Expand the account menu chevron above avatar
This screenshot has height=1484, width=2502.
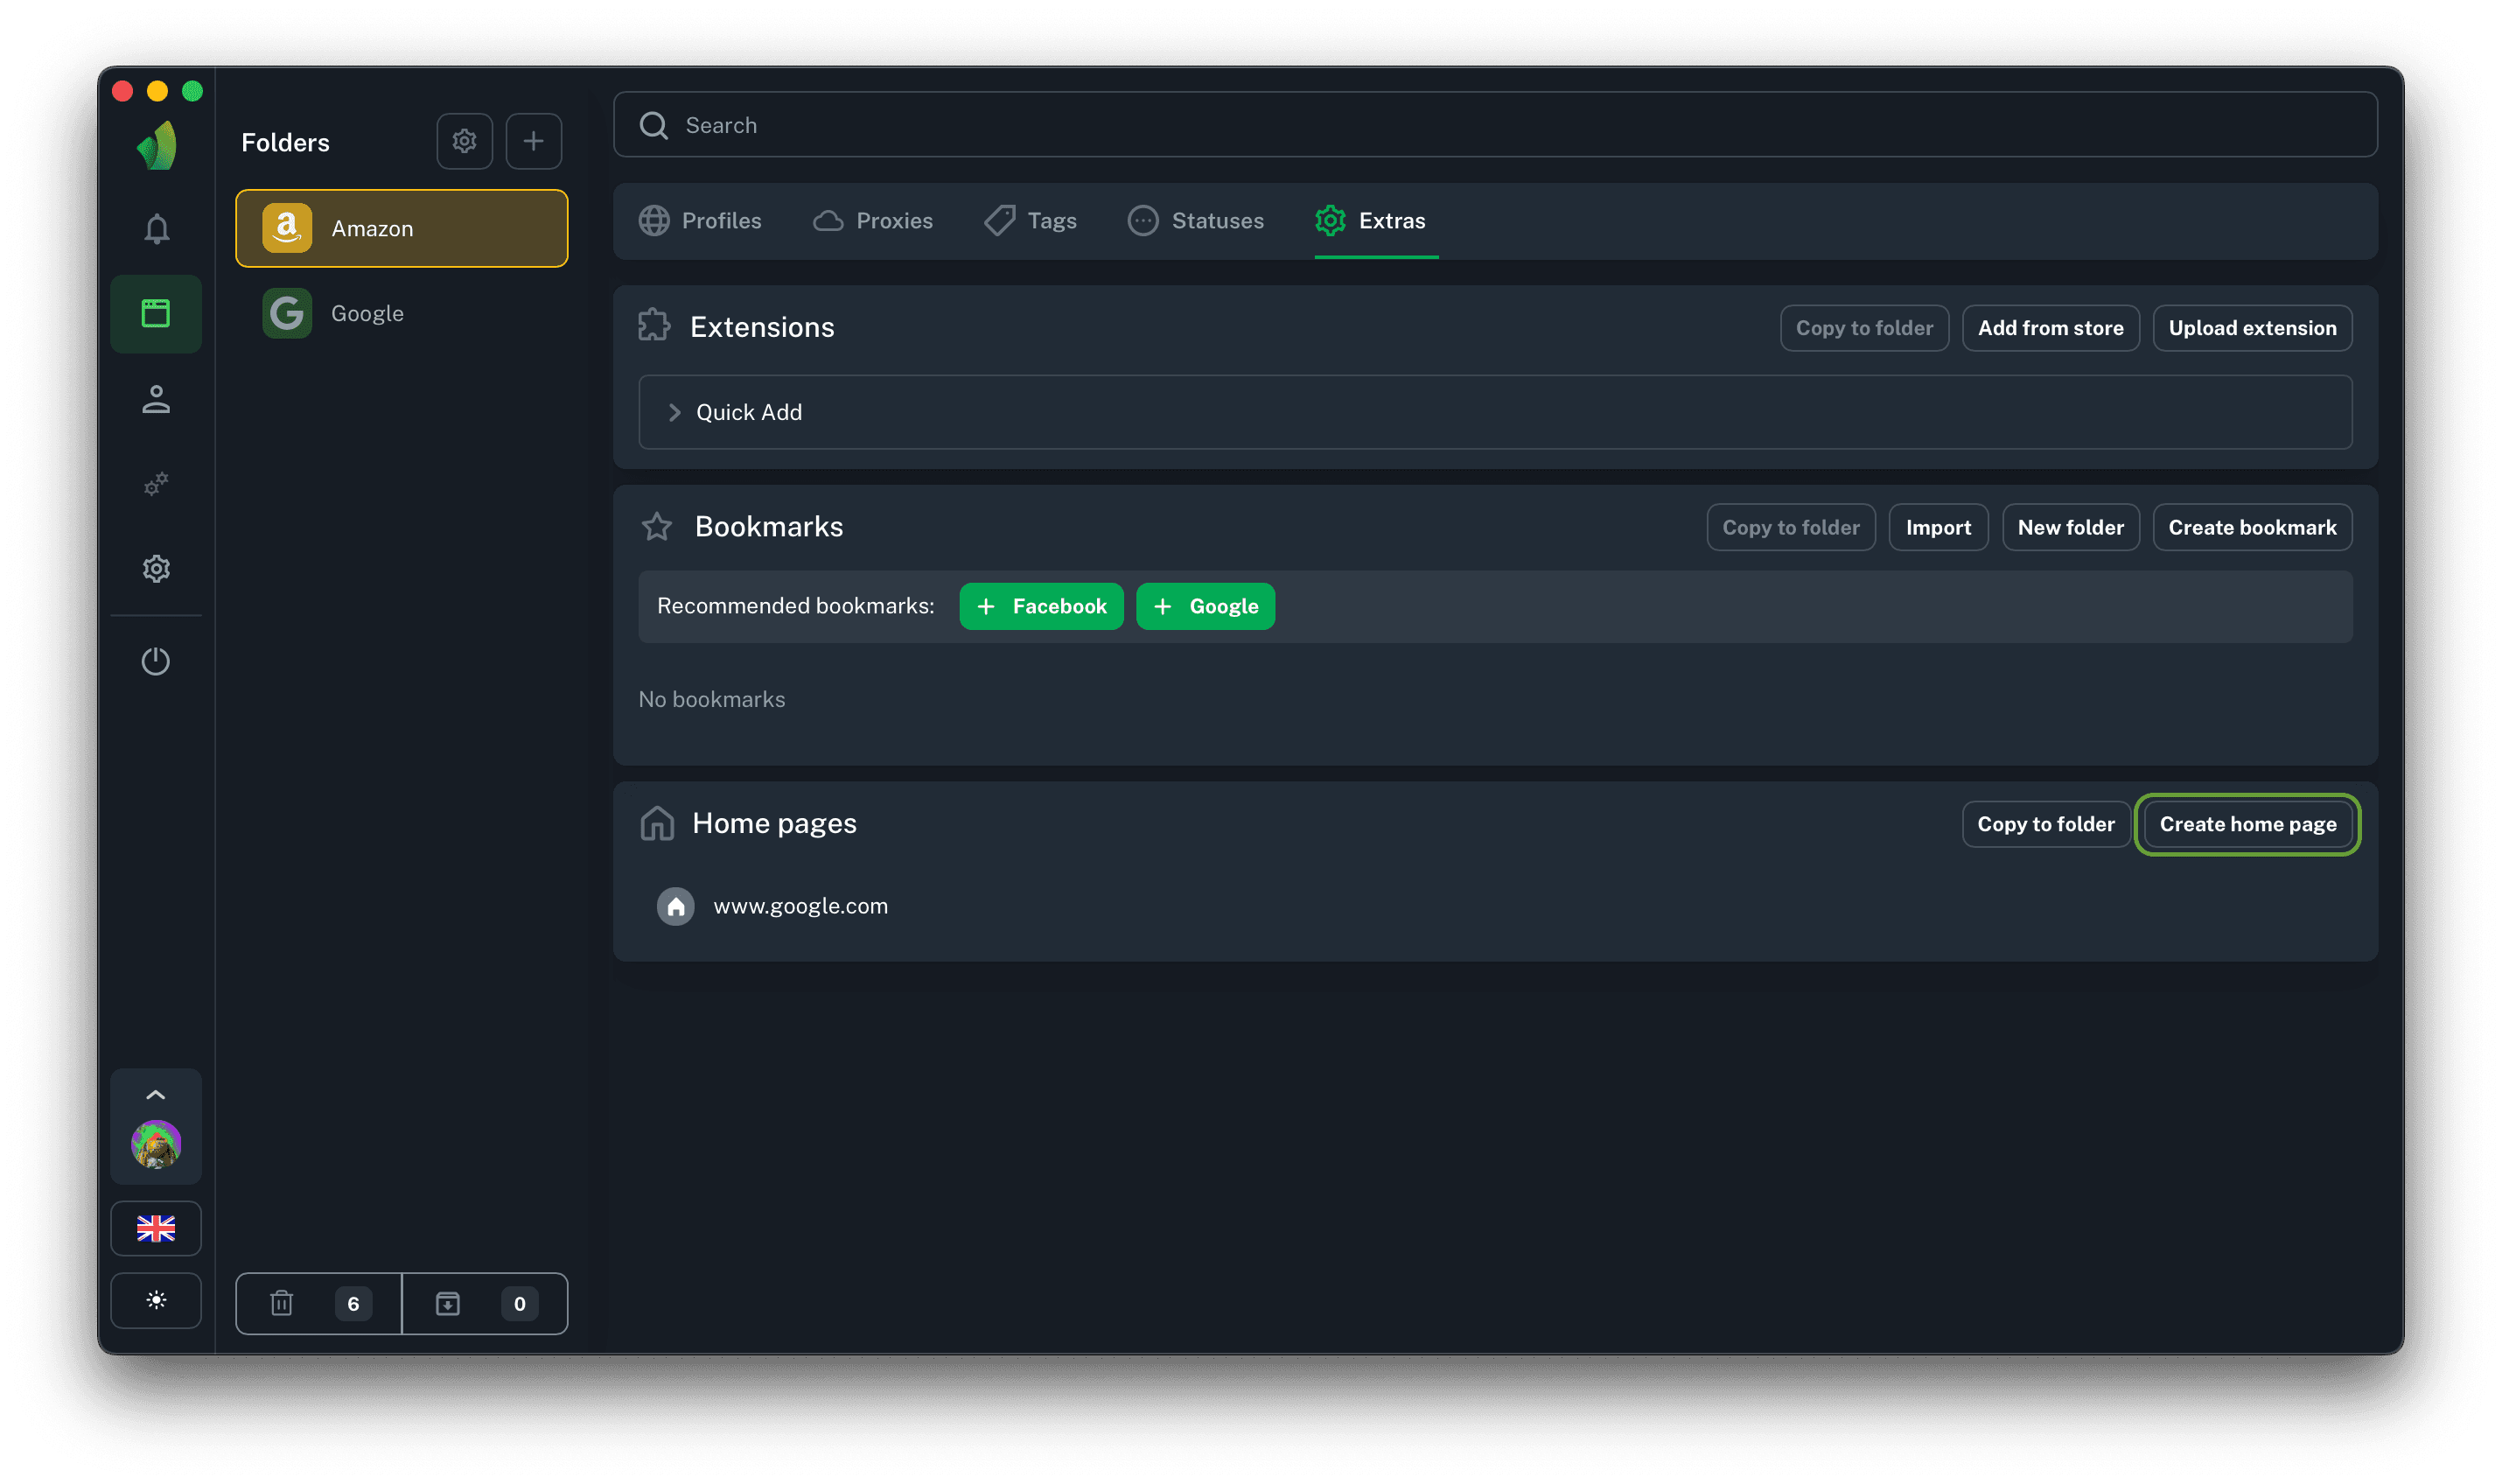point(156,1094)
